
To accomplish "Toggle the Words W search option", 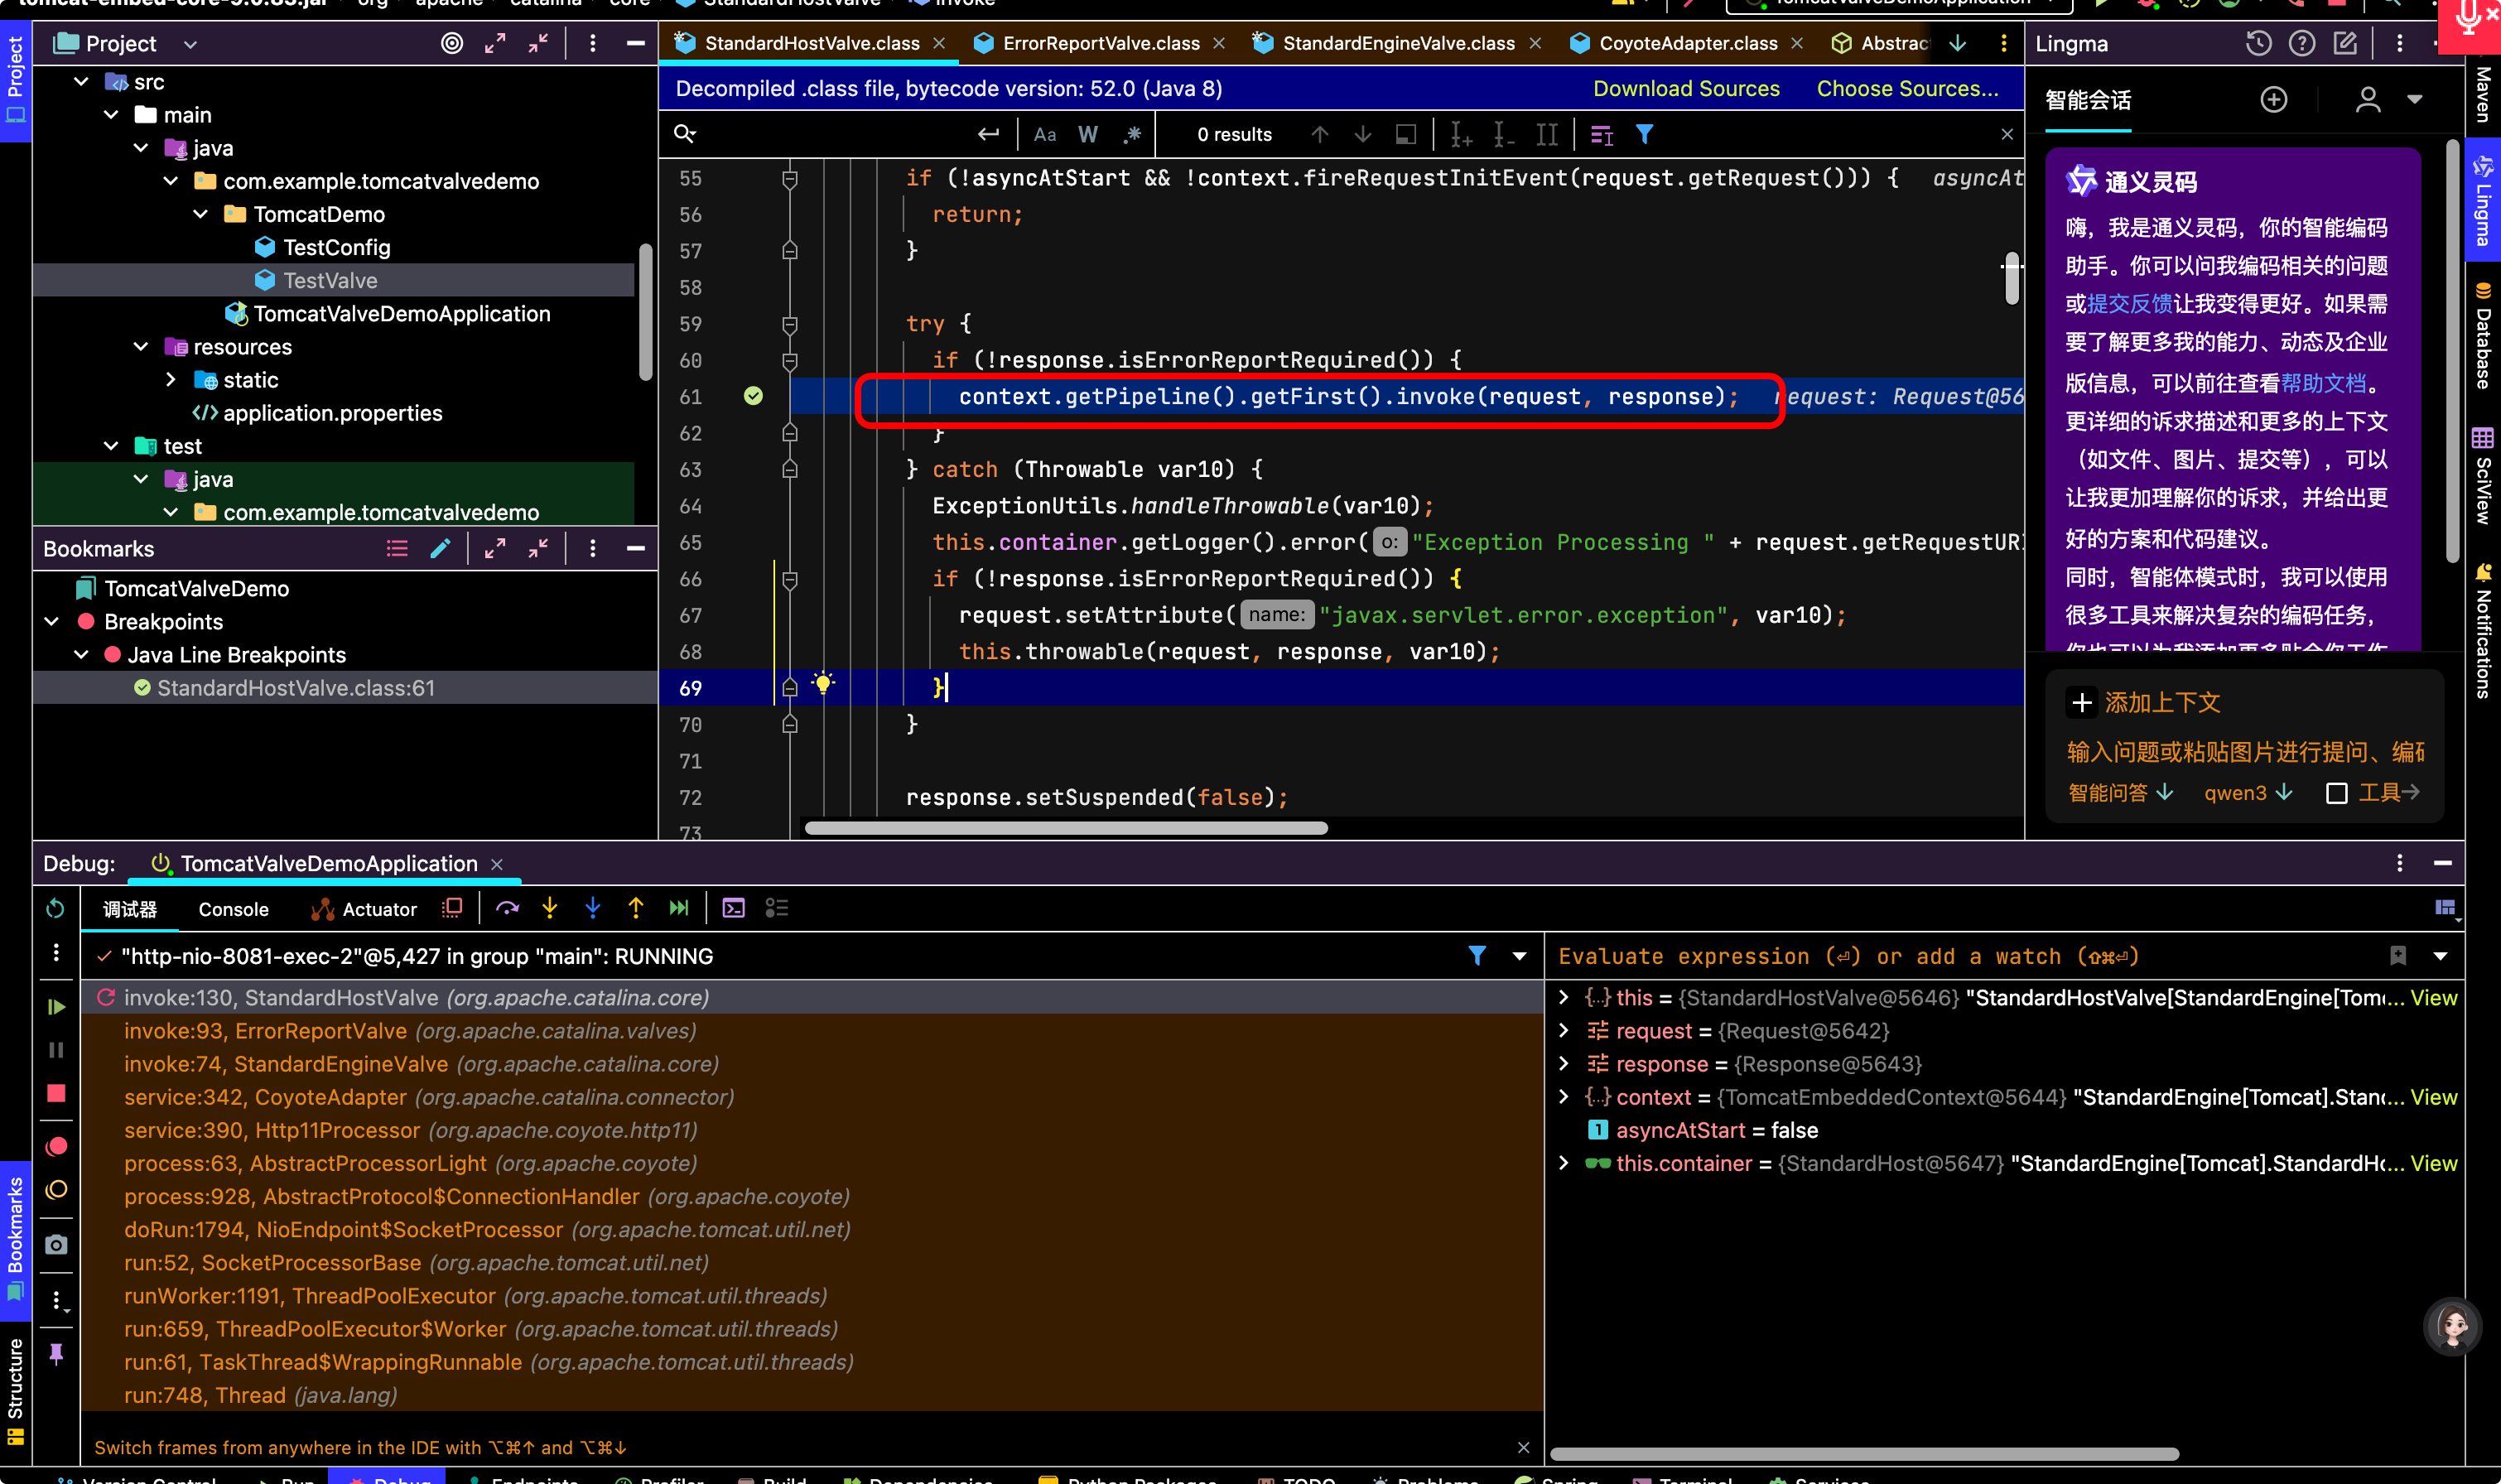I will pyautogui.click(x=1088, y=134).
